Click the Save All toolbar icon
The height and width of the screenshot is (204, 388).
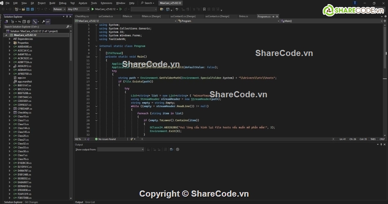pos(32,9)
